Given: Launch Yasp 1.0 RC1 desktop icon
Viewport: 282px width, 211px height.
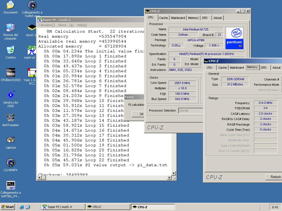Looking at the screenshot, I should 32,73.
